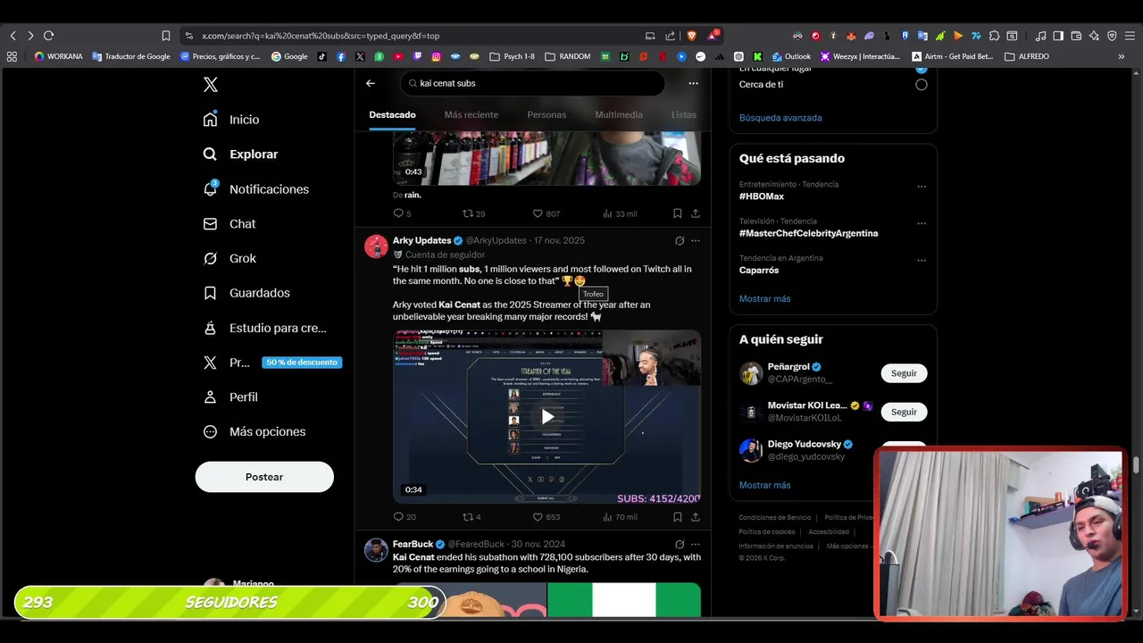
Task: Open Más opciones in the sidebar
Action: (254, 431)
